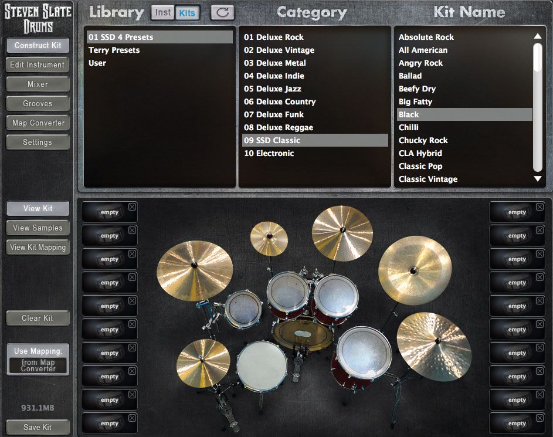This screenshot has width=553, height=437.
Task: Select the right rack tom above kick
Action: pyautogui.click(x=336, y=296)
